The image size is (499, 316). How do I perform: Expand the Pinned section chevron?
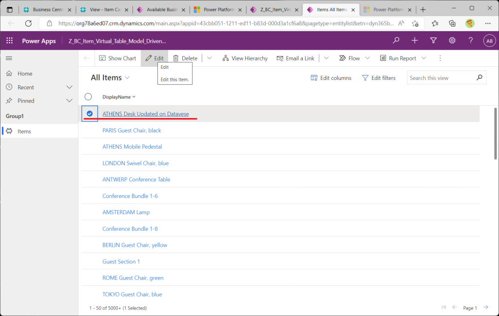coord(69,100)
